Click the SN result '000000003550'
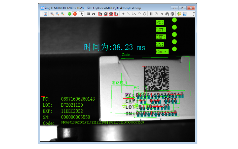 pos(76,117)
